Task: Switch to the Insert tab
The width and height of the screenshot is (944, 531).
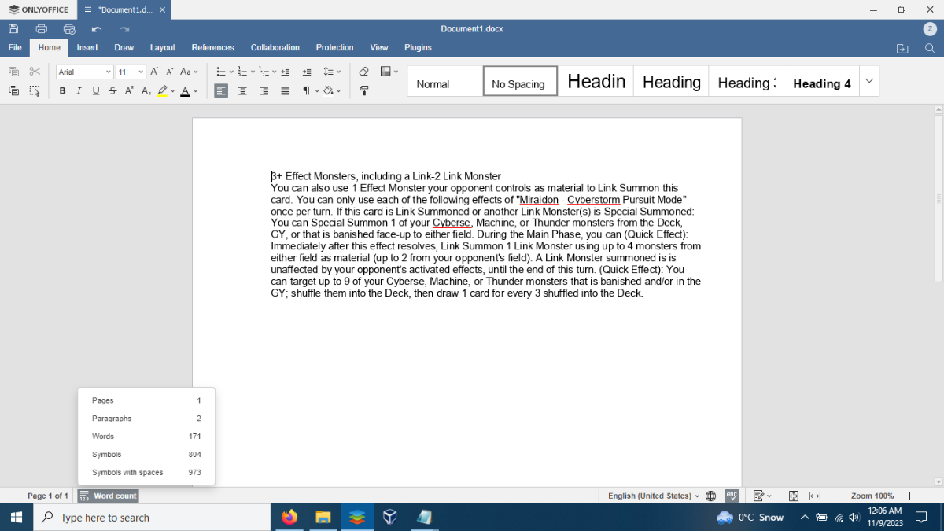Action: 87,48
